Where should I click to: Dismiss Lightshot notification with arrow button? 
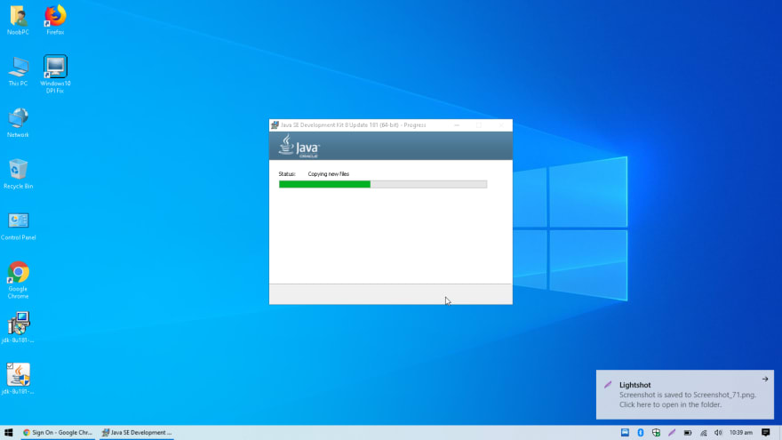(x=765, y=380)
